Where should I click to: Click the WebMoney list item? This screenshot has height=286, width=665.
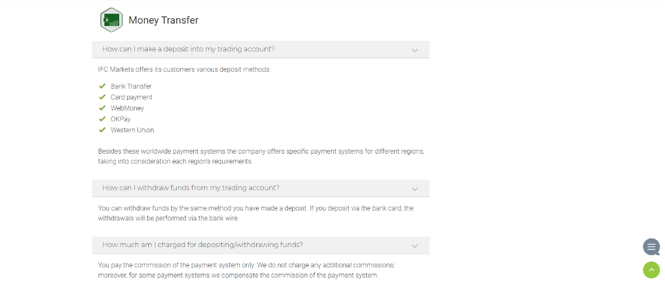pos(127,108)
